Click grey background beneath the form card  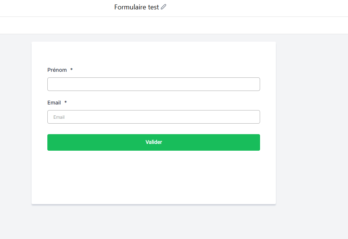tap(153, 222)
